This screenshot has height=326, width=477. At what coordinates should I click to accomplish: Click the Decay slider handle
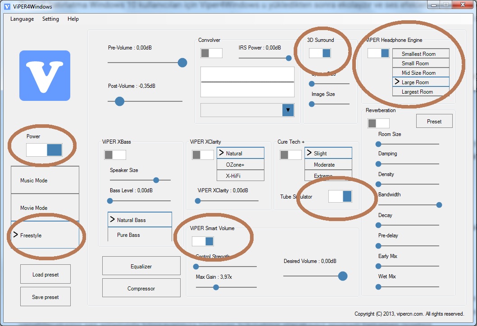[378, 225]
